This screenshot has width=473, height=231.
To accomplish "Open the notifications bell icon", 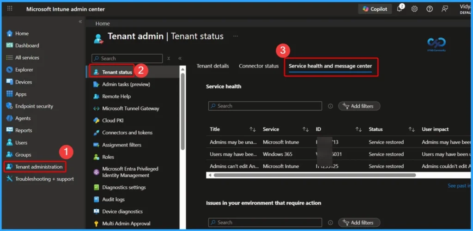I will tap(400, 9).
